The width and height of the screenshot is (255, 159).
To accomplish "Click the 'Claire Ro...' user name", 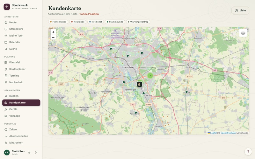I will (18, 151).
